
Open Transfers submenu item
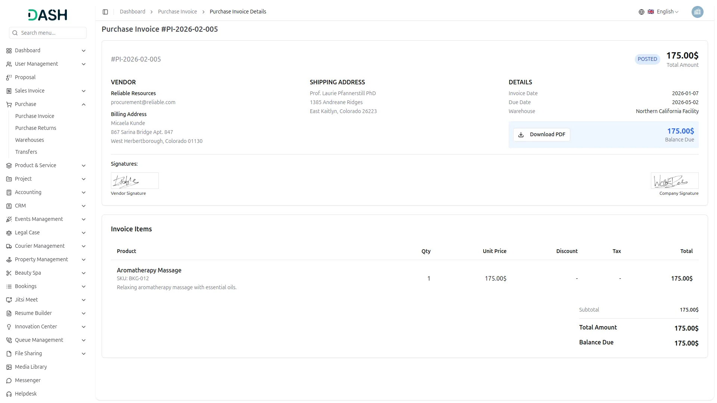point(26,152)
